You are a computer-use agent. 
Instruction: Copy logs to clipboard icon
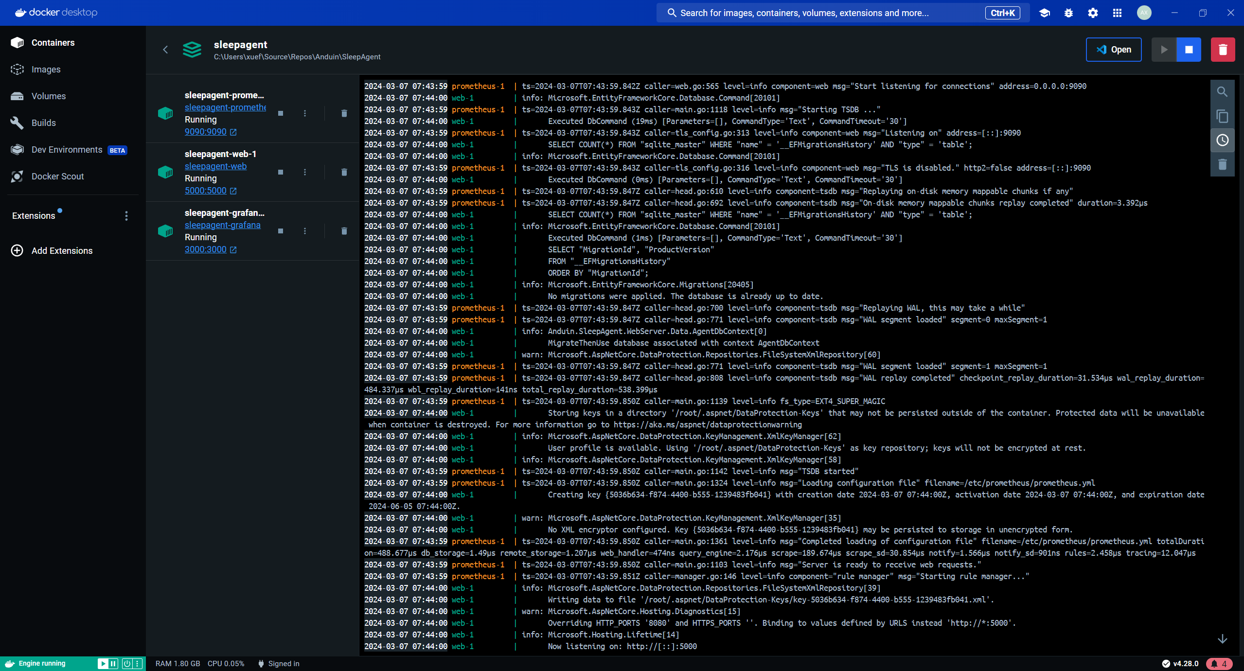click(1222, 116)
